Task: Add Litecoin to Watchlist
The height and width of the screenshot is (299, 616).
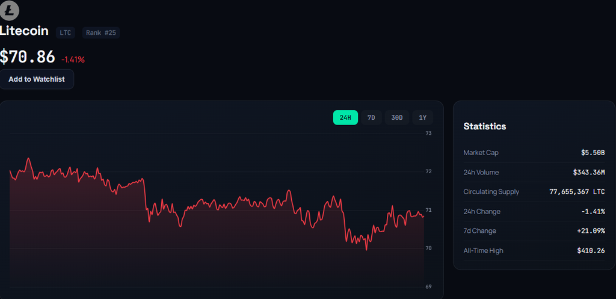Action: pyautogui.click(x=37, y=79)
